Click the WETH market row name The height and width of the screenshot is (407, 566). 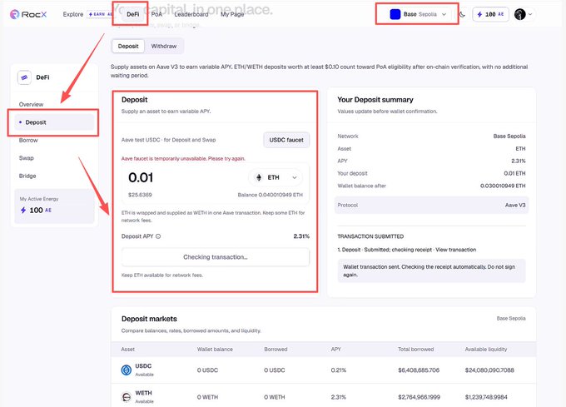[x=144, y=393]
